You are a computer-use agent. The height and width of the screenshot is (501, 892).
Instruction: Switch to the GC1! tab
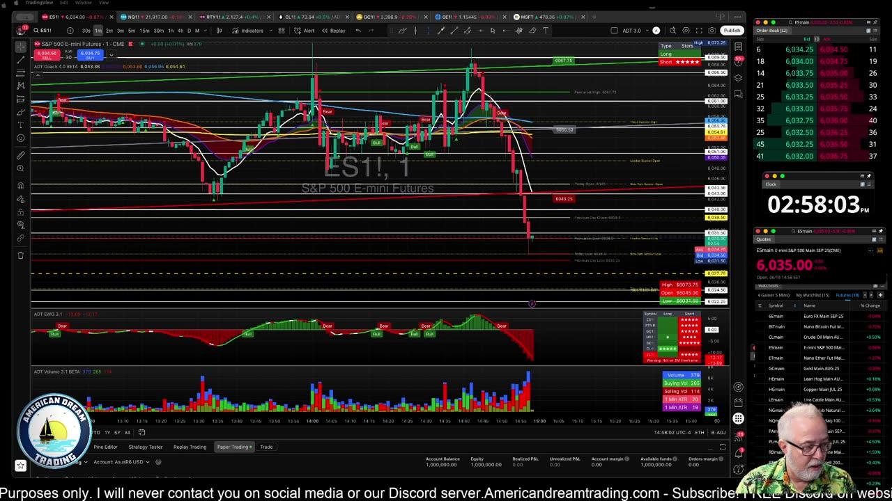(390, 17)
